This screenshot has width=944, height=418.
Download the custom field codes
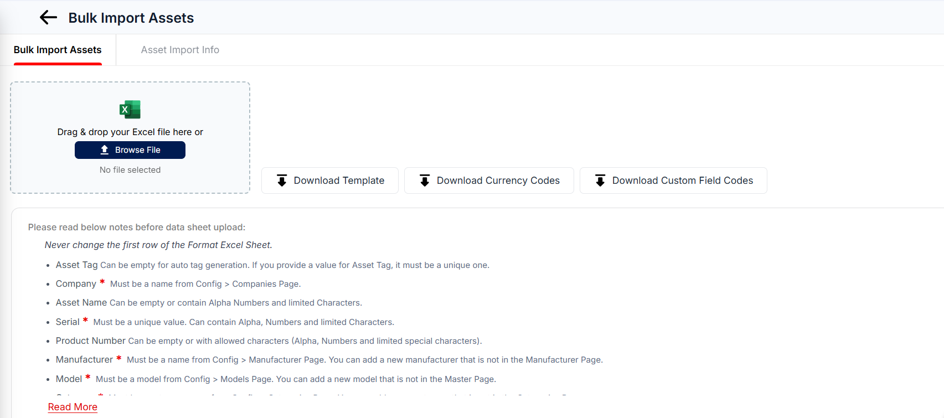[x=673, y=180]
